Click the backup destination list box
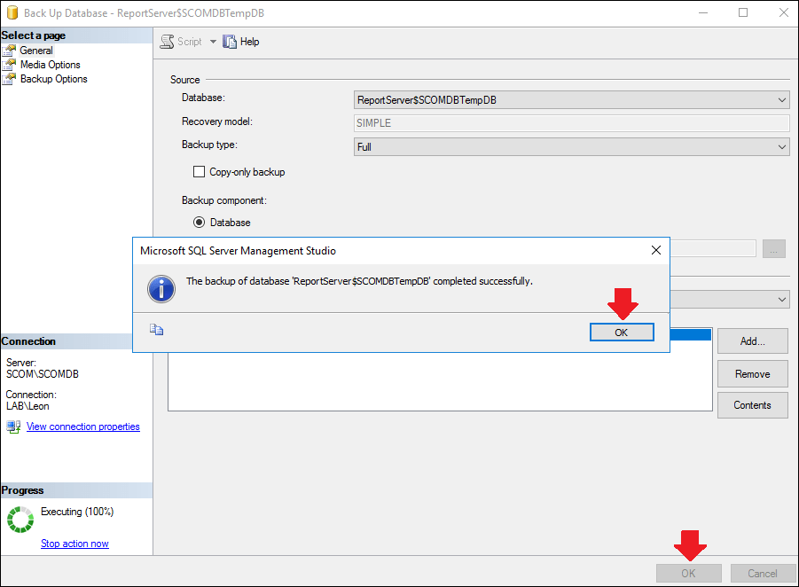This screenshot has height=587, width=799. pos(440,381)
